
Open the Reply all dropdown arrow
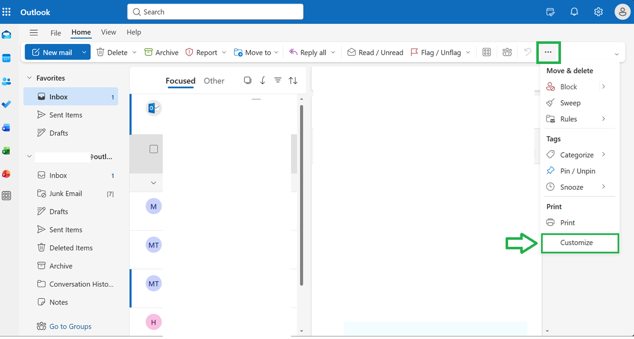(333, 52)
